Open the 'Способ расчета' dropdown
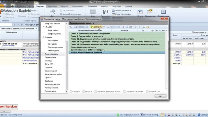208x117 pixels. tap(122, 10)
